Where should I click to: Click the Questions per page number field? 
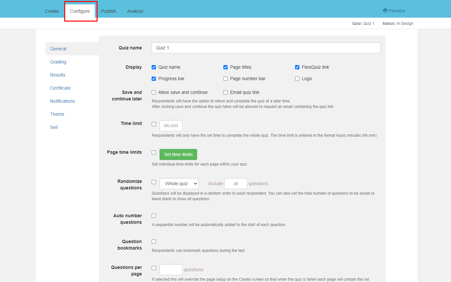tap(171, 270)
